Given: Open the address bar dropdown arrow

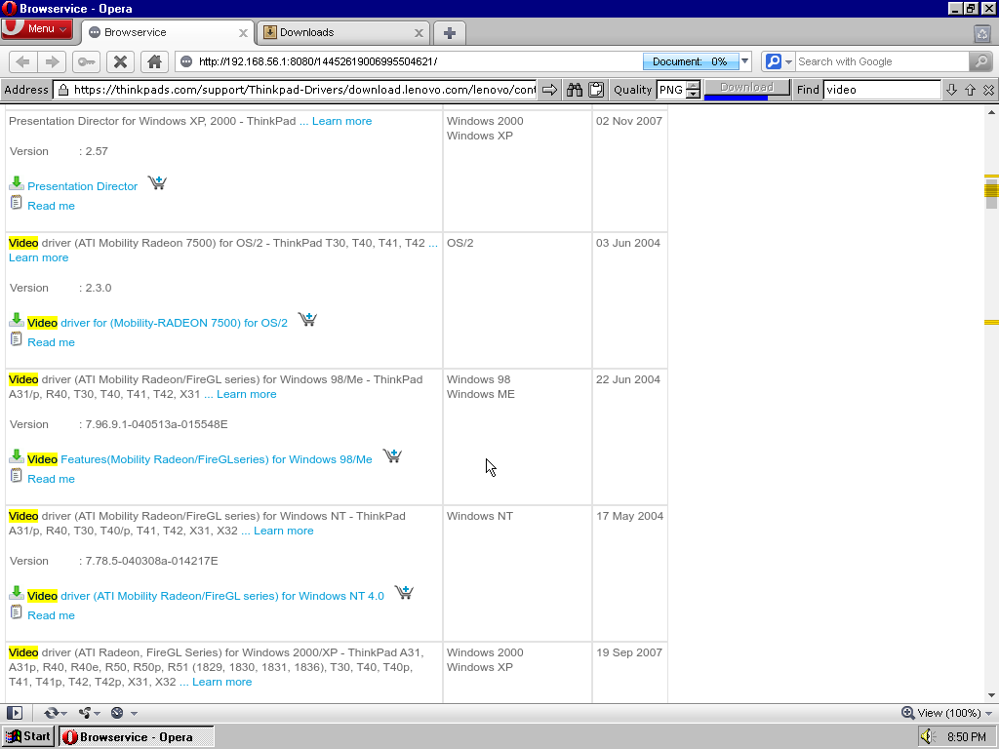Looking at the screenshot, I should click(x=744, y=61).
